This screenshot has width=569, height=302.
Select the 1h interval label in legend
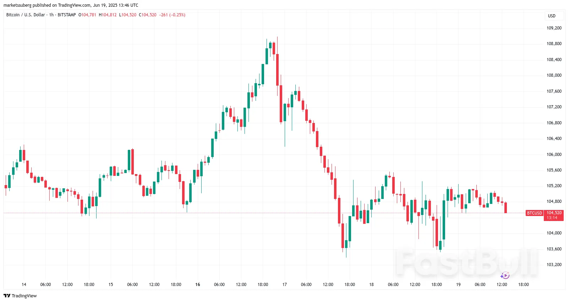[x=51, y=15]
